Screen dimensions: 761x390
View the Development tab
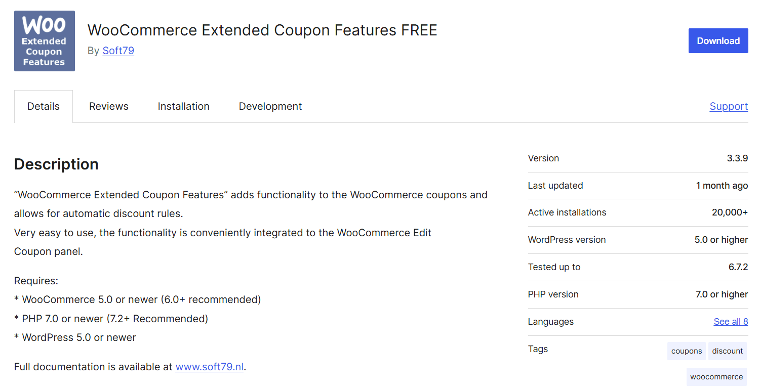270,106
